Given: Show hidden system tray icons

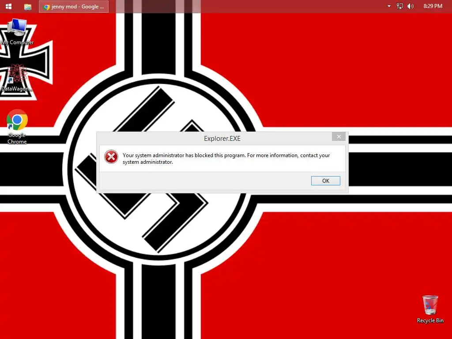Looking at the screenshot, I should [x=389, y=6].
